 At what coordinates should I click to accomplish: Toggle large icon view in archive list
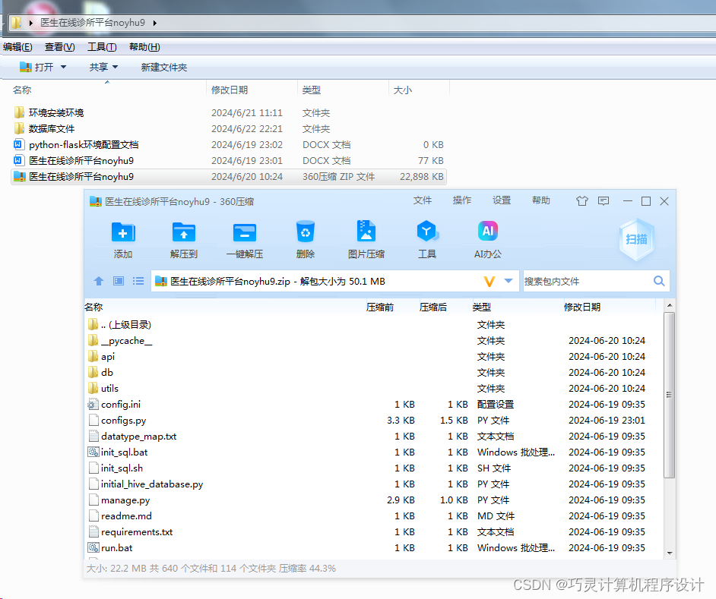[x=118, y=280]
